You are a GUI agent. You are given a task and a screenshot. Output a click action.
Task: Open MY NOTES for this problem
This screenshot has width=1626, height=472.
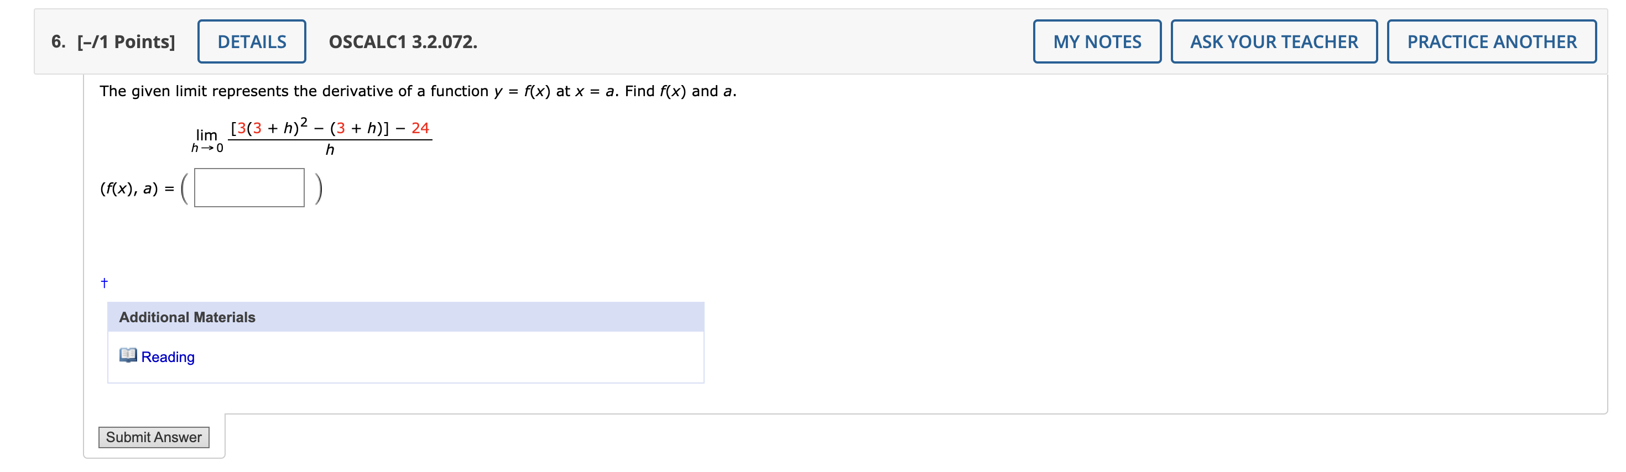[x=1098, y=41]
